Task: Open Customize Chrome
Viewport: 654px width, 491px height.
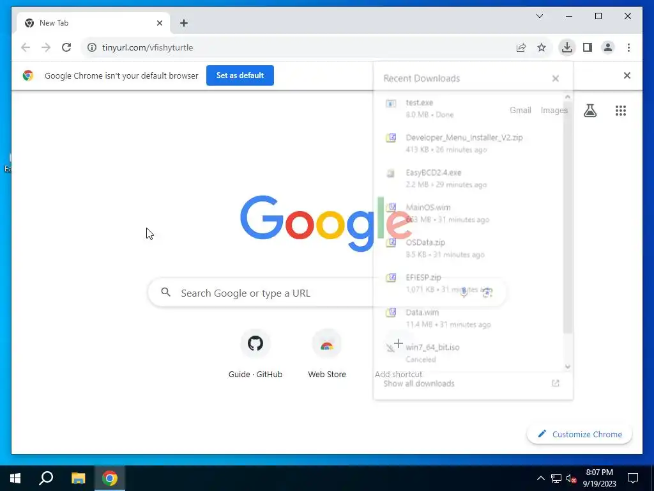Action: 580,434
